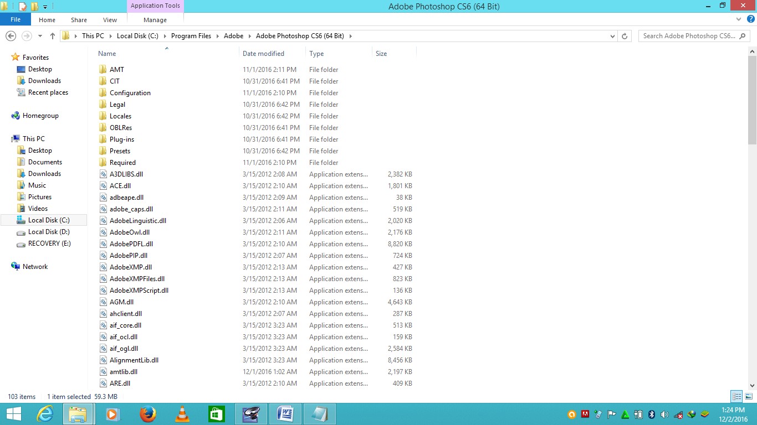This screenshot has width=757, height=425.
Task: Expand the arrow after Adobe in path
Action: (249, 36)
